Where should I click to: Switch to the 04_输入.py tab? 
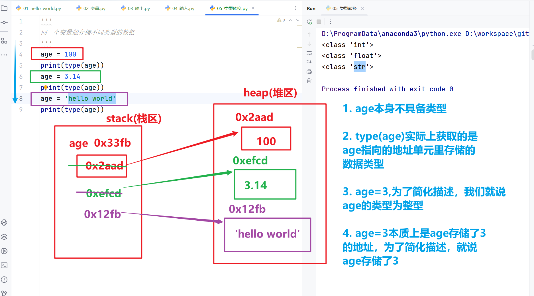[x=180, y=8]
